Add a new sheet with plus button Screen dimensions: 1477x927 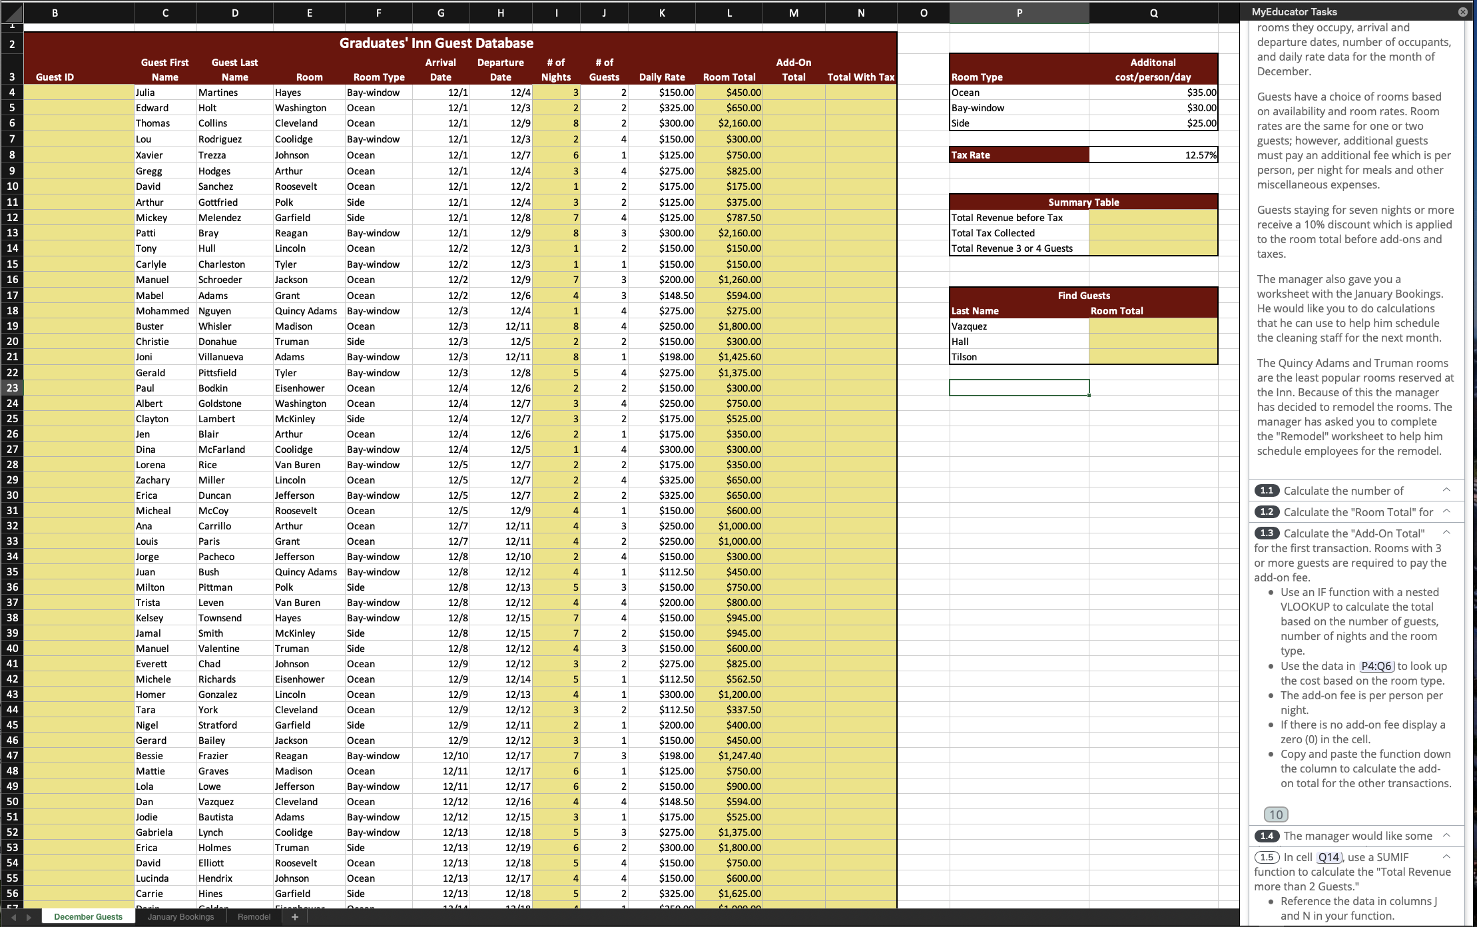pyautogui.click(x=295, y=917)
